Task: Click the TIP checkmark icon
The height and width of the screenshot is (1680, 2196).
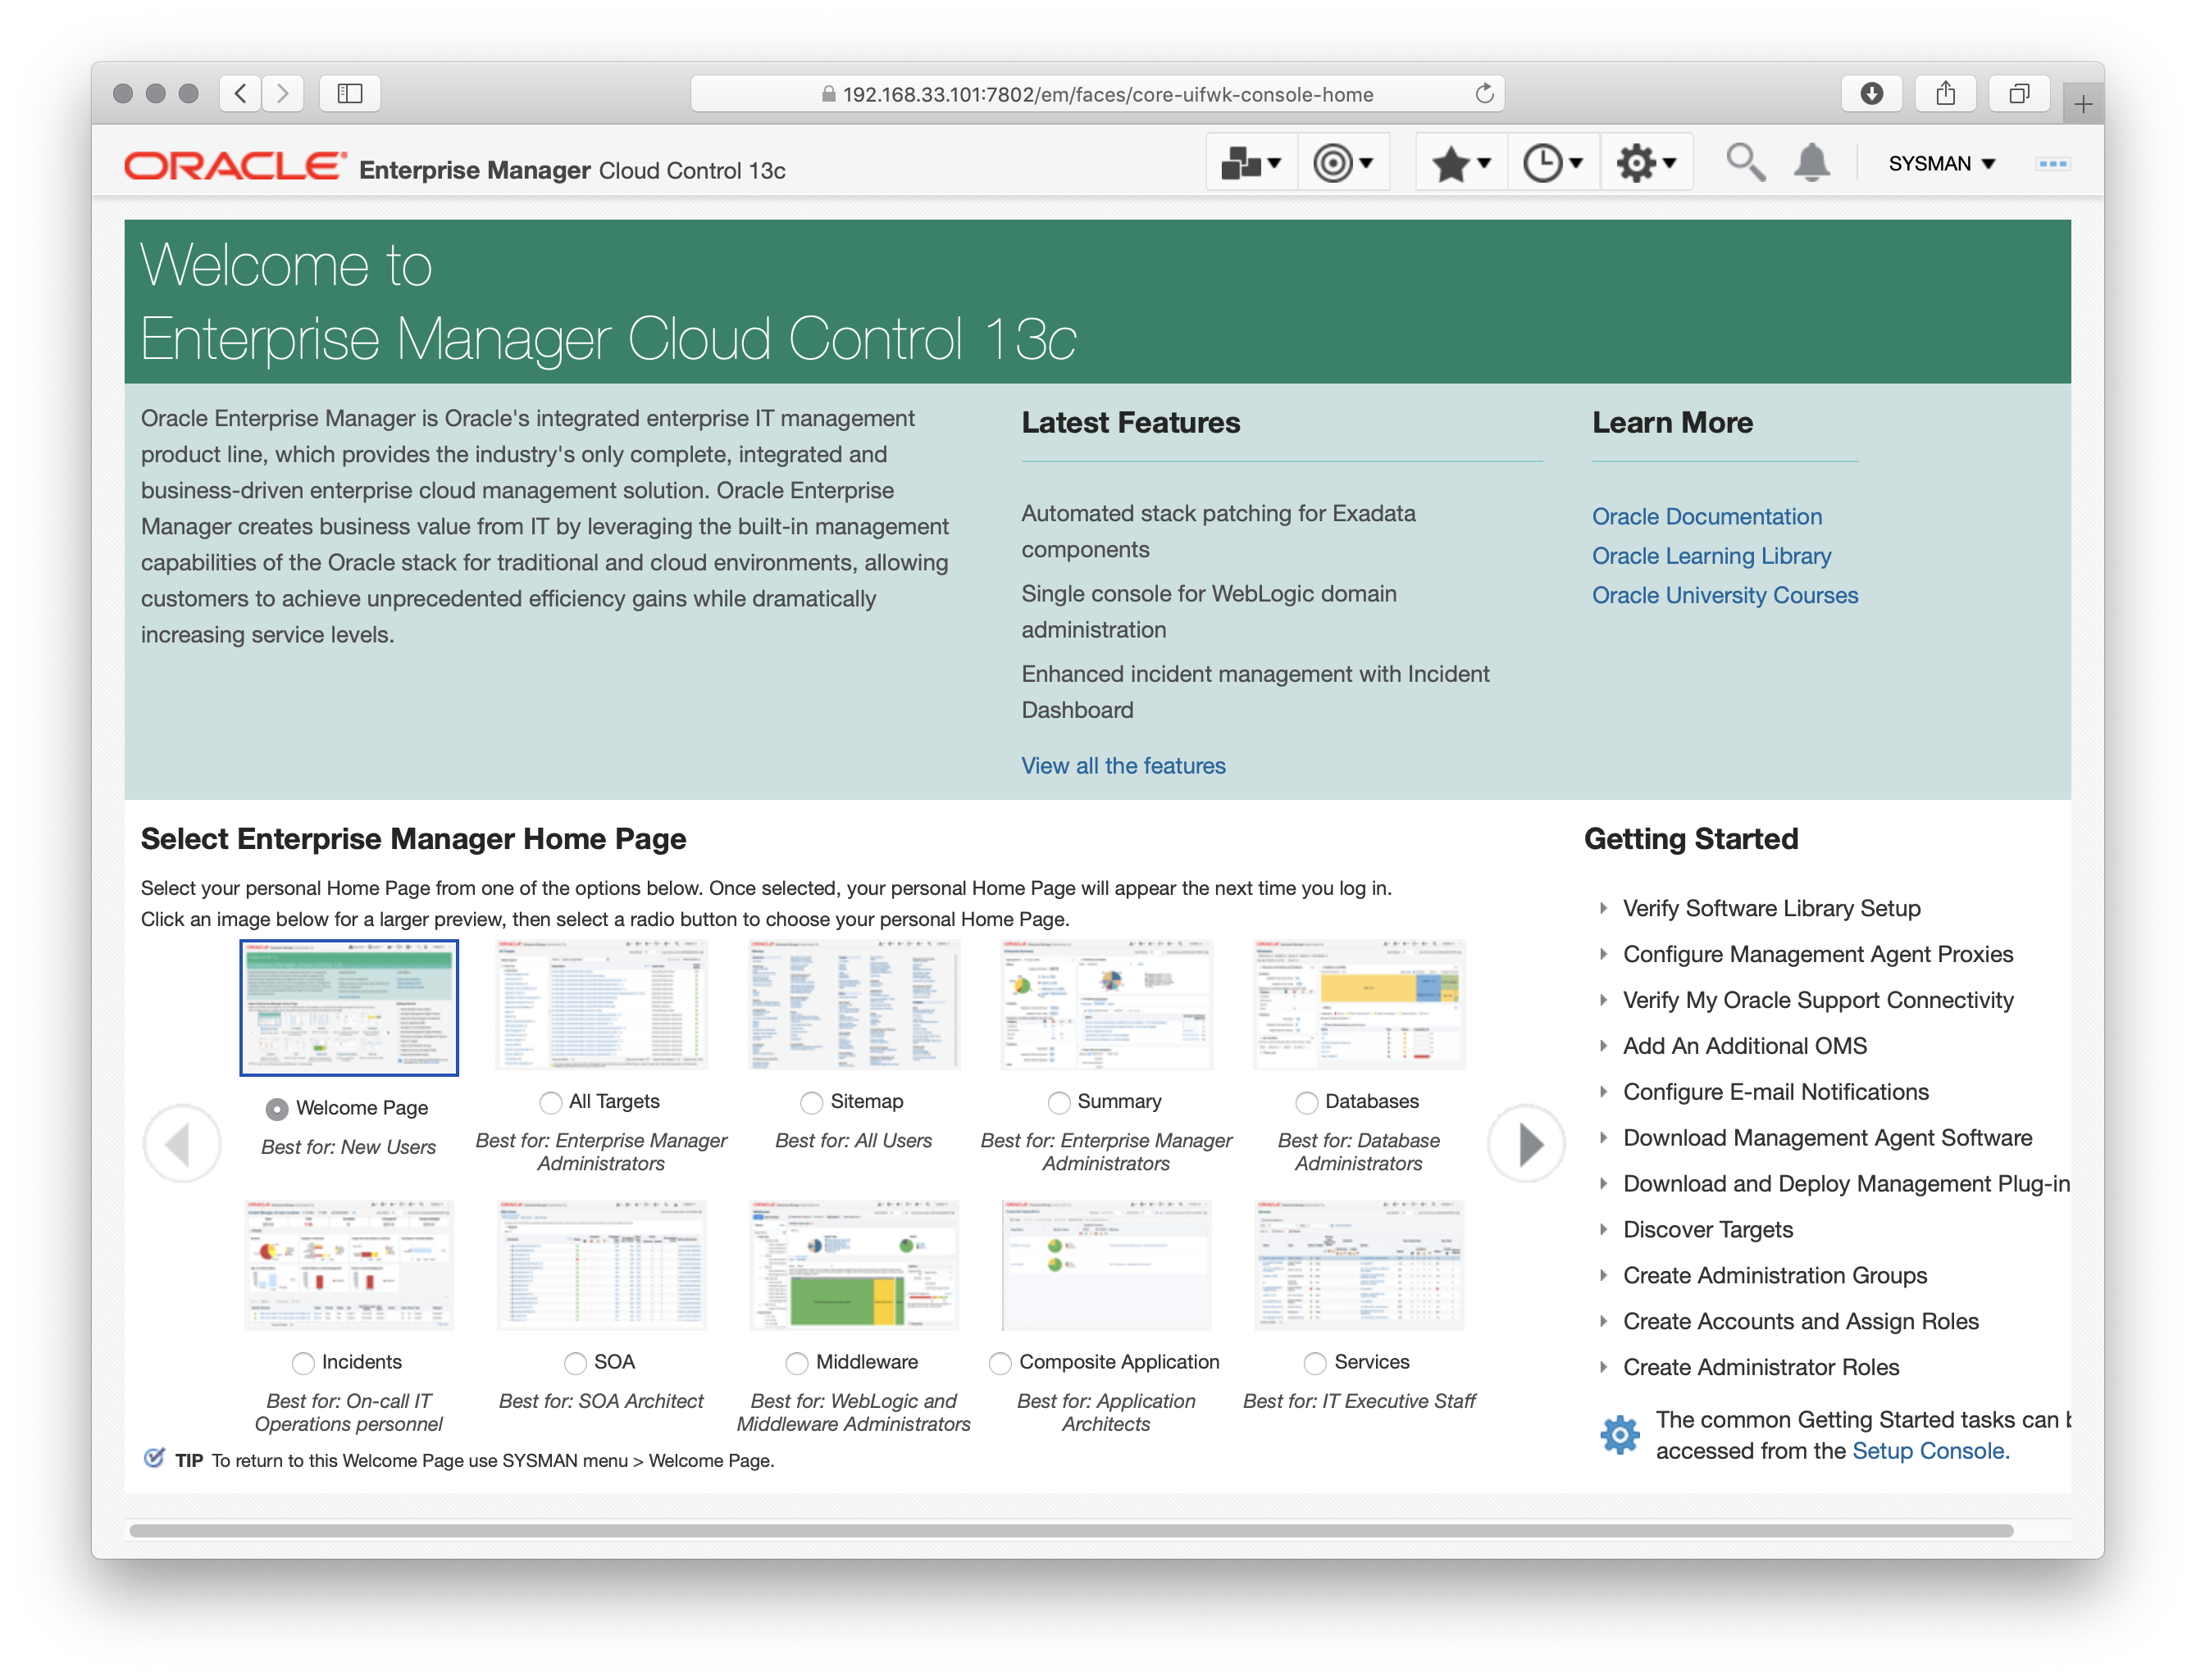Action: pos(154,1457)
